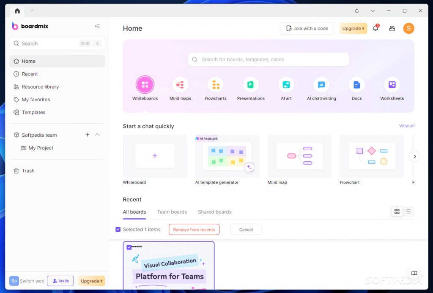Open the Worksheets category icon

pyautogui.click(x=392, y=85)
